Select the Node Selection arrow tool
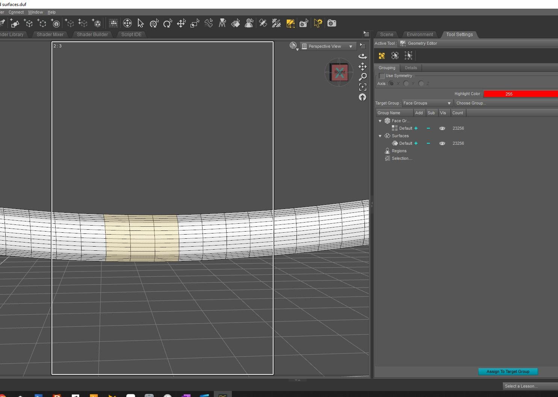This screenshot has width=558, height=397. 141,23
